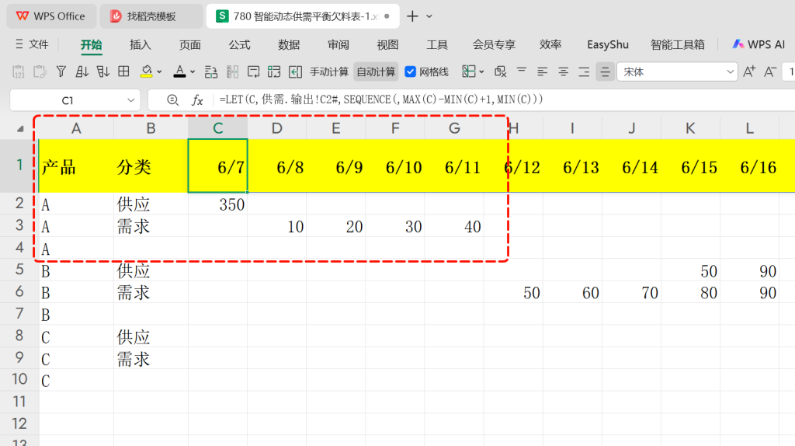Click the fx insert function icon
795x446 pixels.
197,100
